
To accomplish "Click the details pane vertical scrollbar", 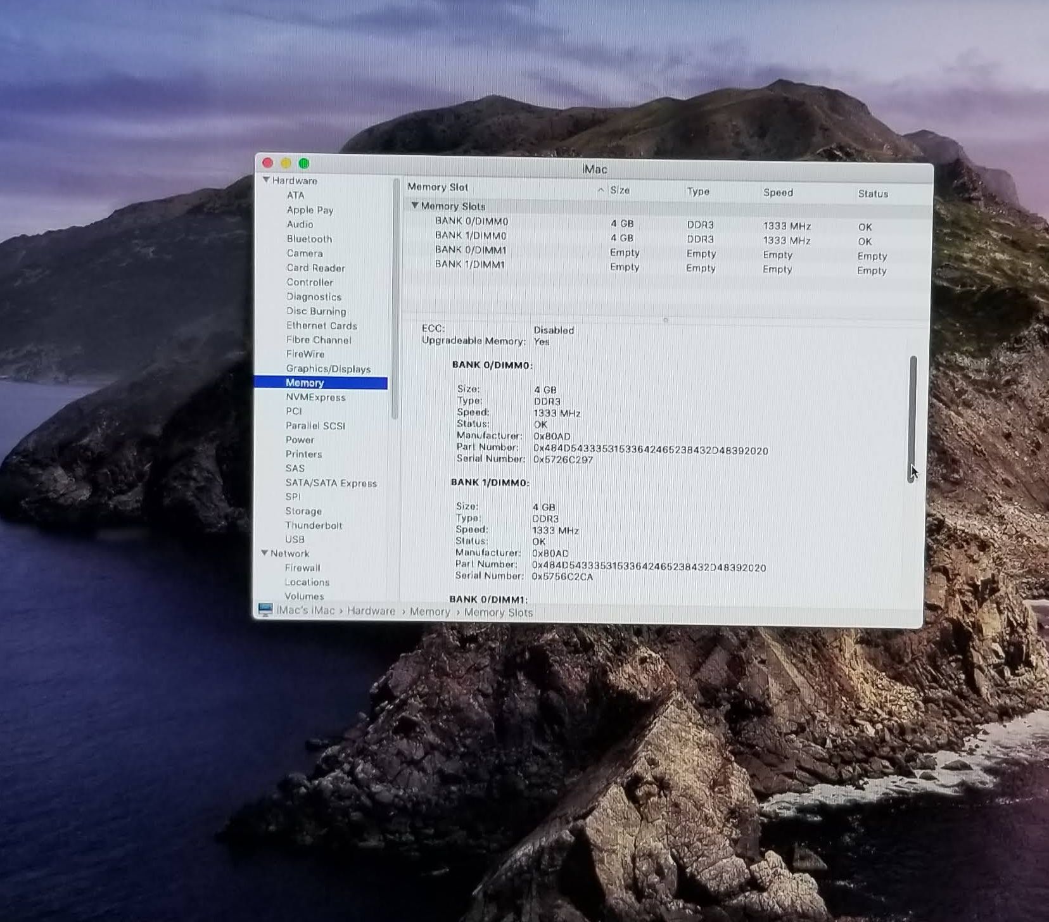I will click(913, 418).
